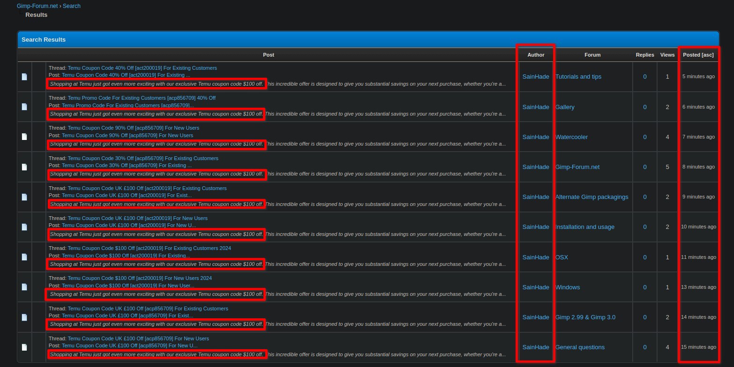Click the post icon in the OSX row

click(24, 257)
